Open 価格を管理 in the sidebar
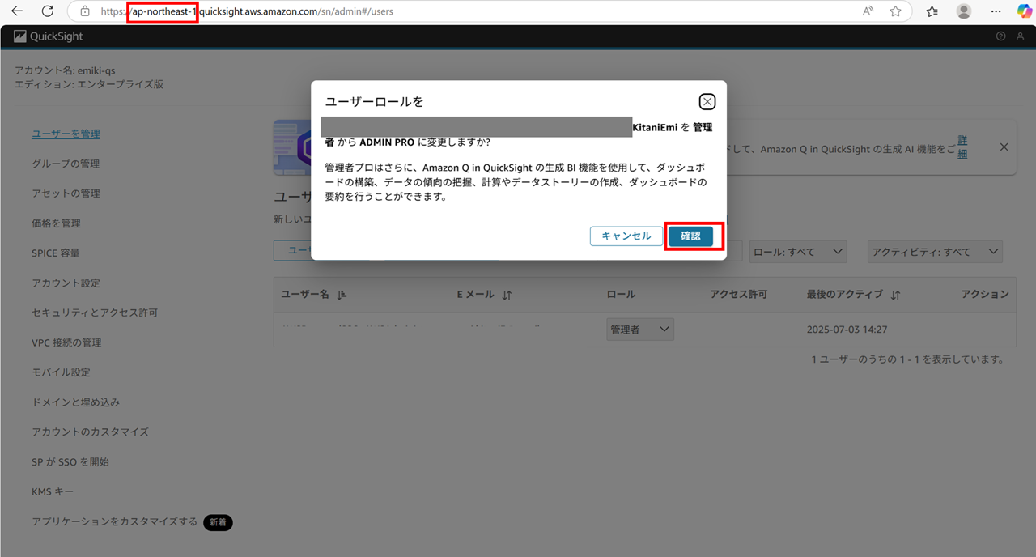The width and height of the screenshot is (1036, 557). (x=56, y=223)
